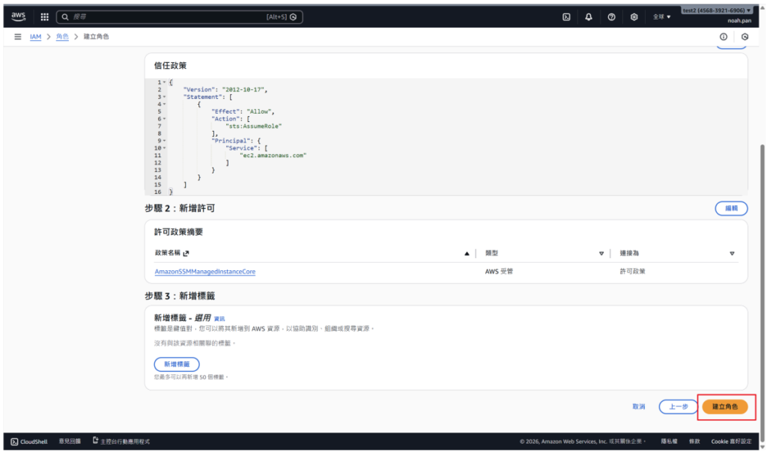767x452 pixels.
Task: Collapse line 1 fold arrow in JSON editor
Action: pyautogui.click(x=164, y=82)
